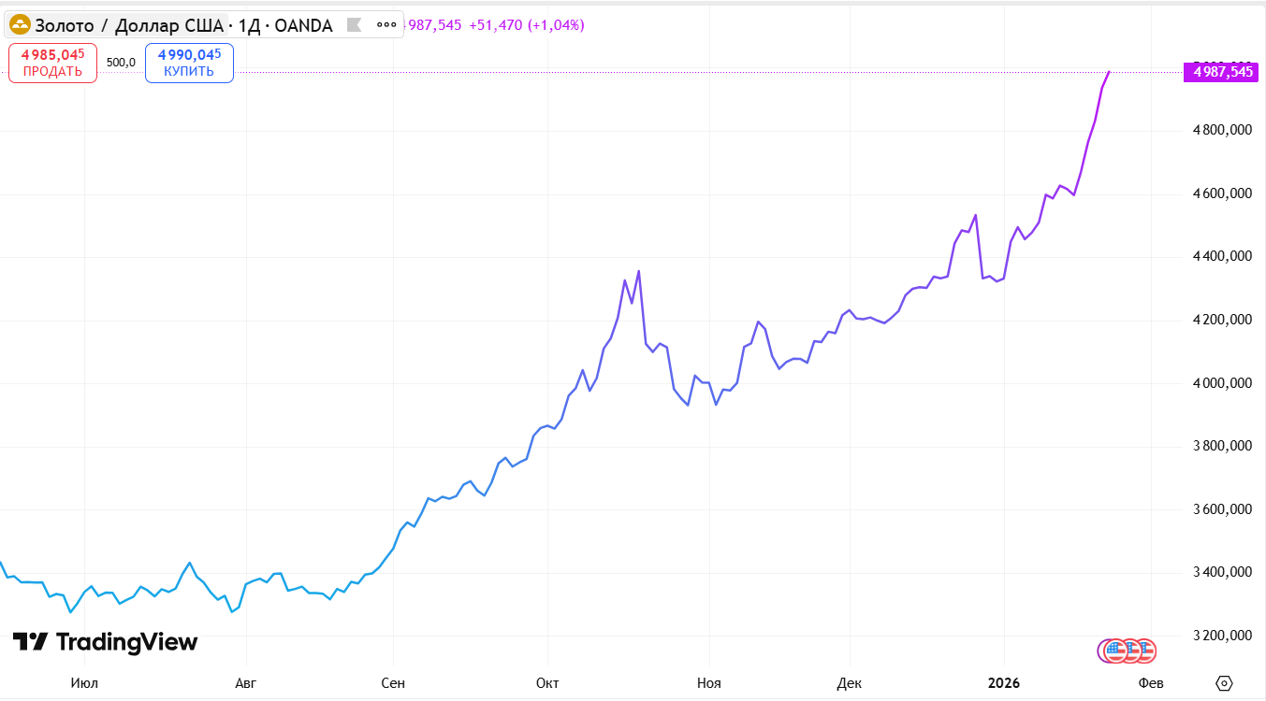This screenshot has height=701, width=1266.
Task: Click the 500,0 spread value
Action: point(122,63)
